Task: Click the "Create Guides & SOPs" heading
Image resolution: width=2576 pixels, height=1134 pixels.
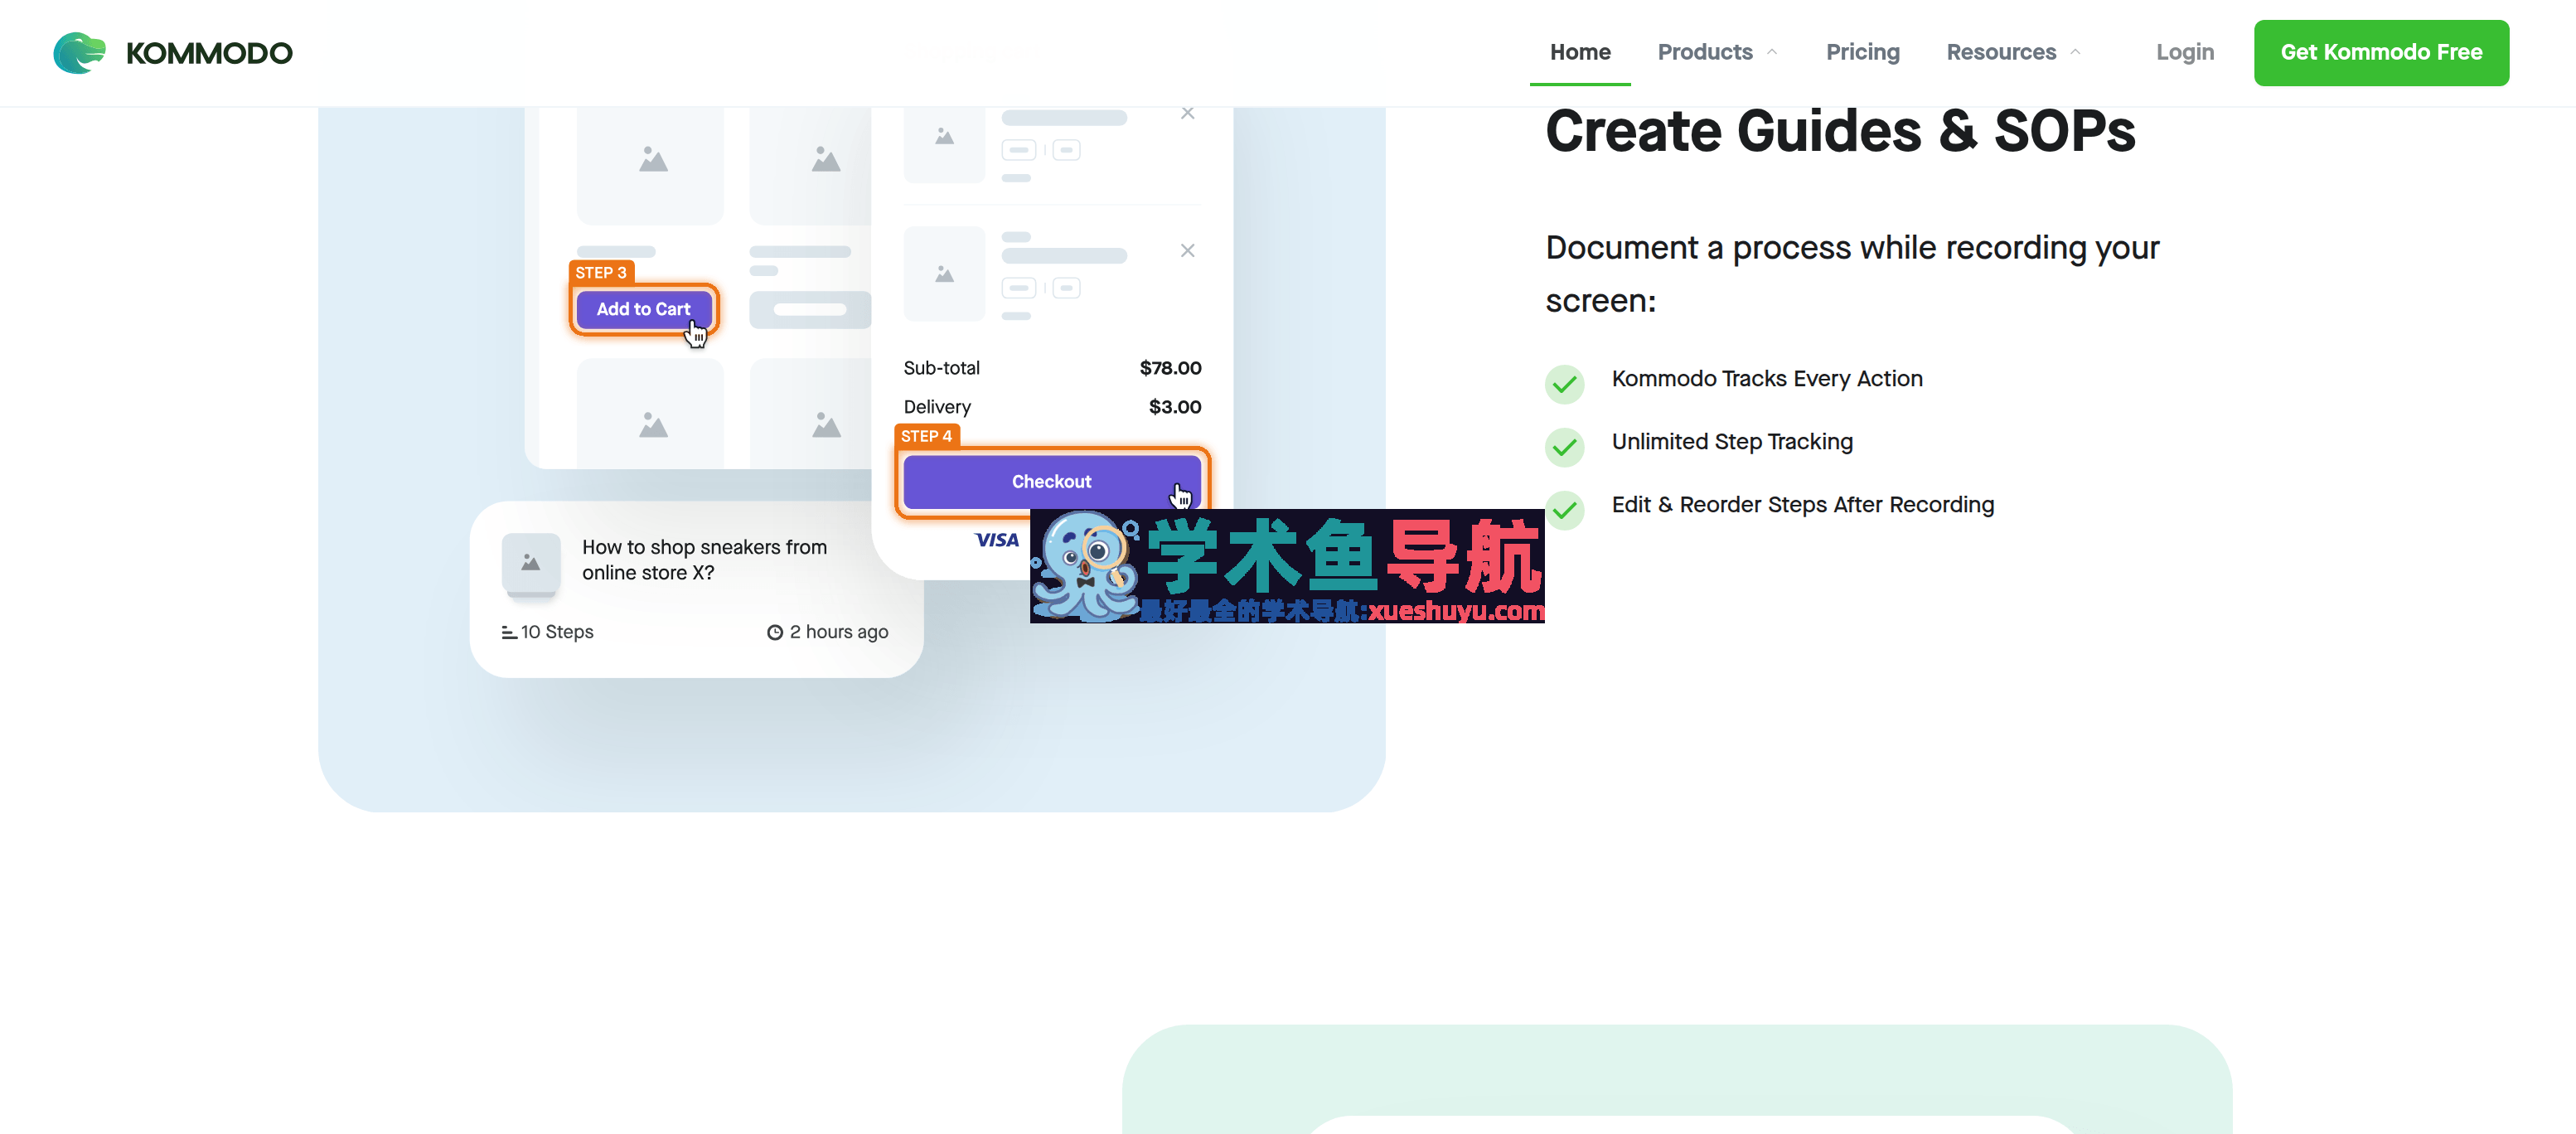Action: (1840, 131)
